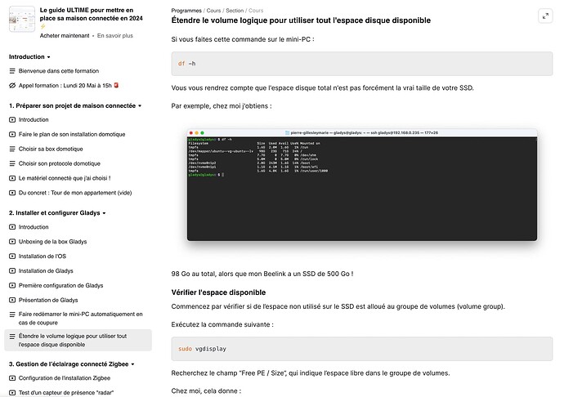Click the df -h code block
564x397 pixels.
point(362,64)
